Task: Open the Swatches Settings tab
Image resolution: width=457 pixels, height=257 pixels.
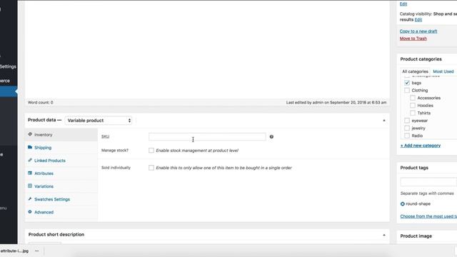Action: pos(61,199)
